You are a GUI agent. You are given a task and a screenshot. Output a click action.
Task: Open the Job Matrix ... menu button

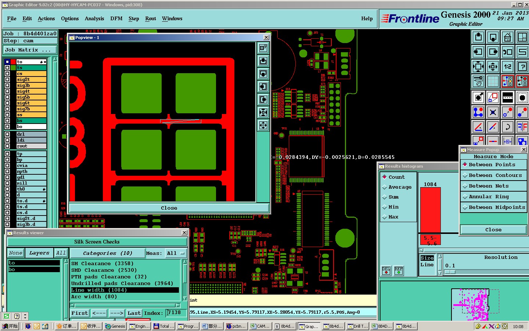point(30,50)
